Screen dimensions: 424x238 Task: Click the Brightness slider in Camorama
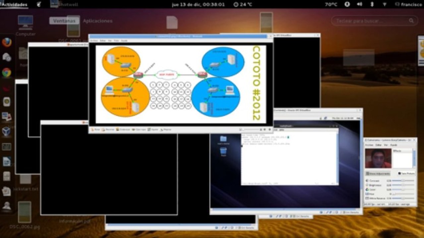coord(403,185)
